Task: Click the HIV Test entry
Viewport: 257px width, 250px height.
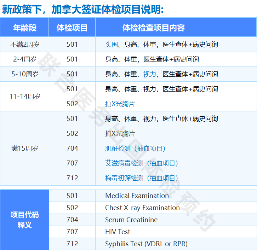Action: click(118, 232)
